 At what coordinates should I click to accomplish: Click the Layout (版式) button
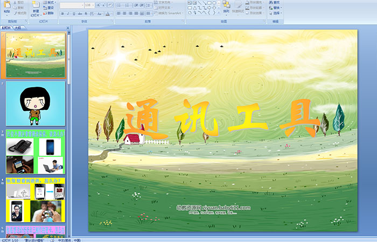click(49, 2)
